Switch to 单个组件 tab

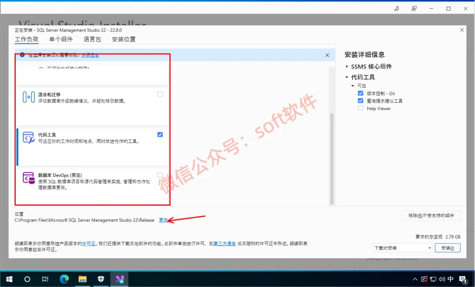[x=61, y=39]
